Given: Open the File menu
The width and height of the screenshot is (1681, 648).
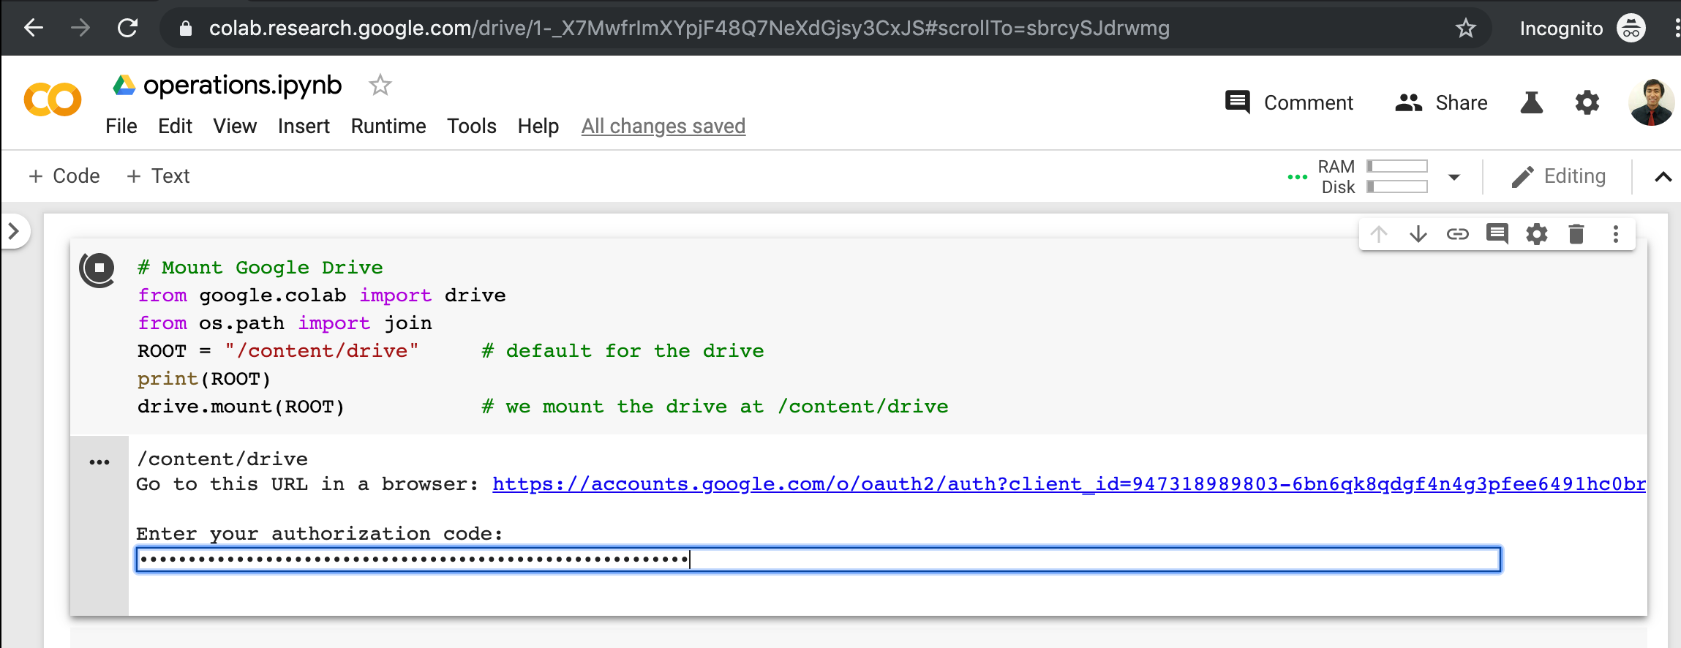Looking at the screenshot, I should (x=121, y=126).
